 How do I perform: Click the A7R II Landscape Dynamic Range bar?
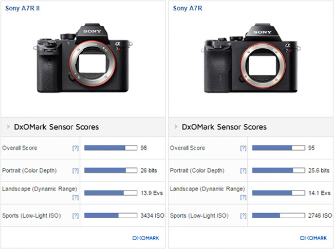[x=111, y=193]
